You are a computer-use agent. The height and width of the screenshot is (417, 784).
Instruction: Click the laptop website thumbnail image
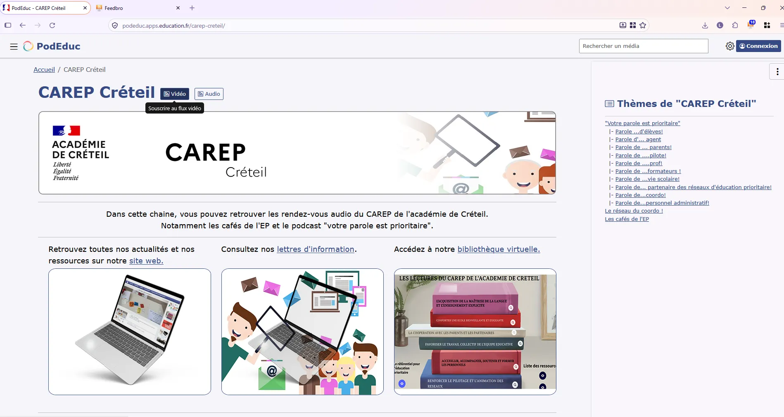point(130,332)
